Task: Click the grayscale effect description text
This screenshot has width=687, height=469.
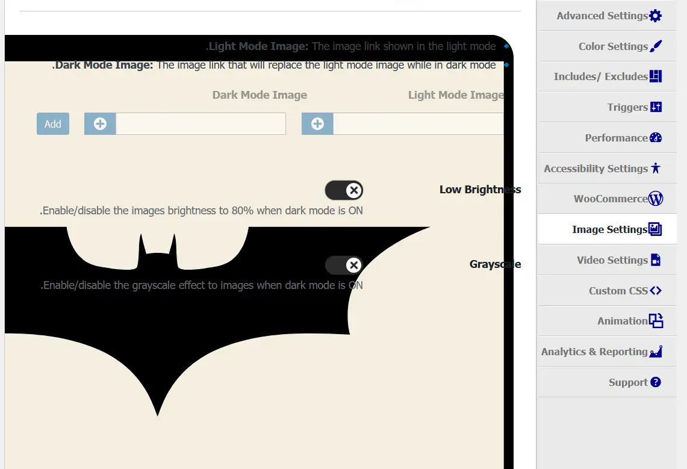Action: pos(202,285)
